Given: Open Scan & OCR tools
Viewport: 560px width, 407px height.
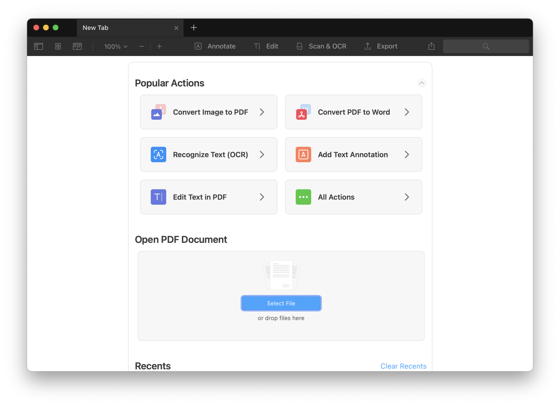Looking at the screenshot, I should coord(321,46).
